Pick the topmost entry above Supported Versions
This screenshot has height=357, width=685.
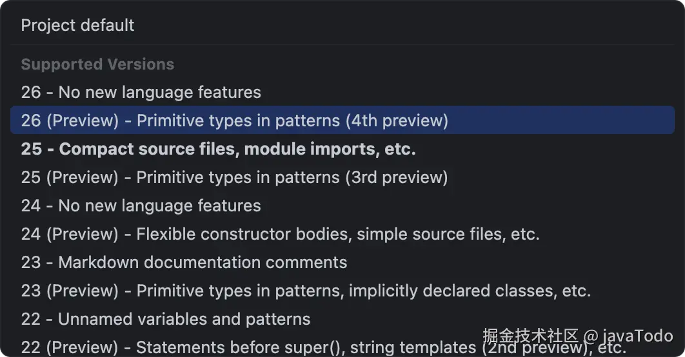(x=77, y=26)
